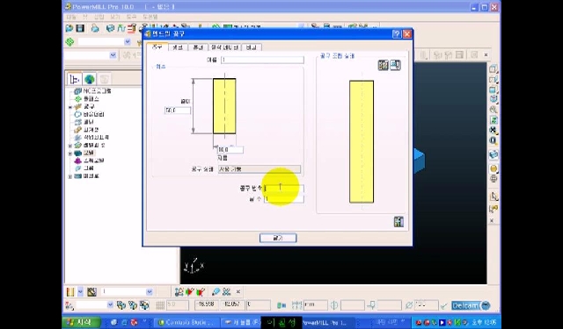Click the Windows Start button
The image size is (563, 329).
[81, 322]
